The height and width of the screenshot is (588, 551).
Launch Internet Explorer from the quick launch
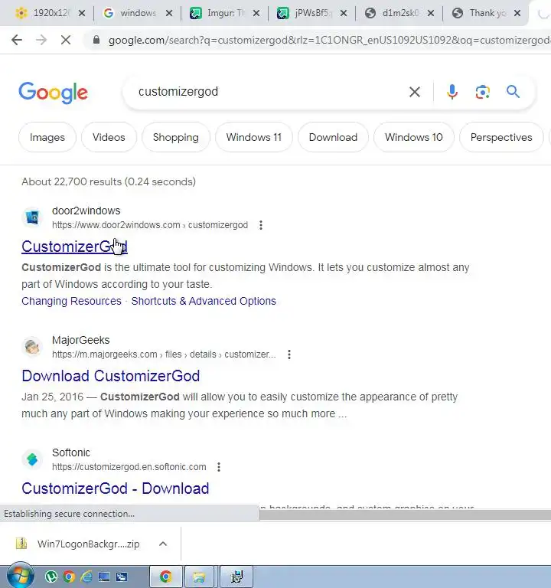pyautogui.click(x=86, y=577)
